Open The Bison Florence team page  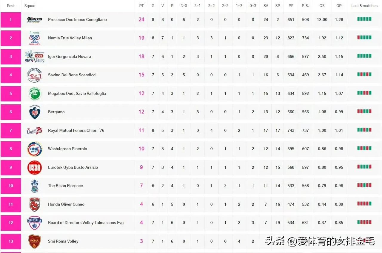65,186
